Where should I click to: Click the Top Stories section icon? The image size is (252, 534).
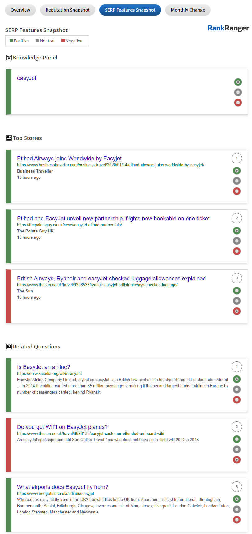pos(9,138)
